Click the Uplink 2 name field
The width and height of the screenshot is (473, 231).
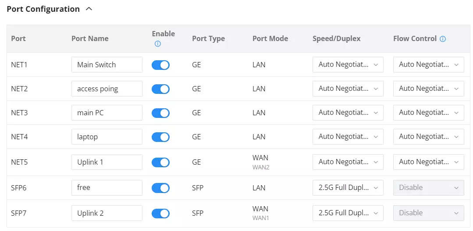[x=107, y=213]
